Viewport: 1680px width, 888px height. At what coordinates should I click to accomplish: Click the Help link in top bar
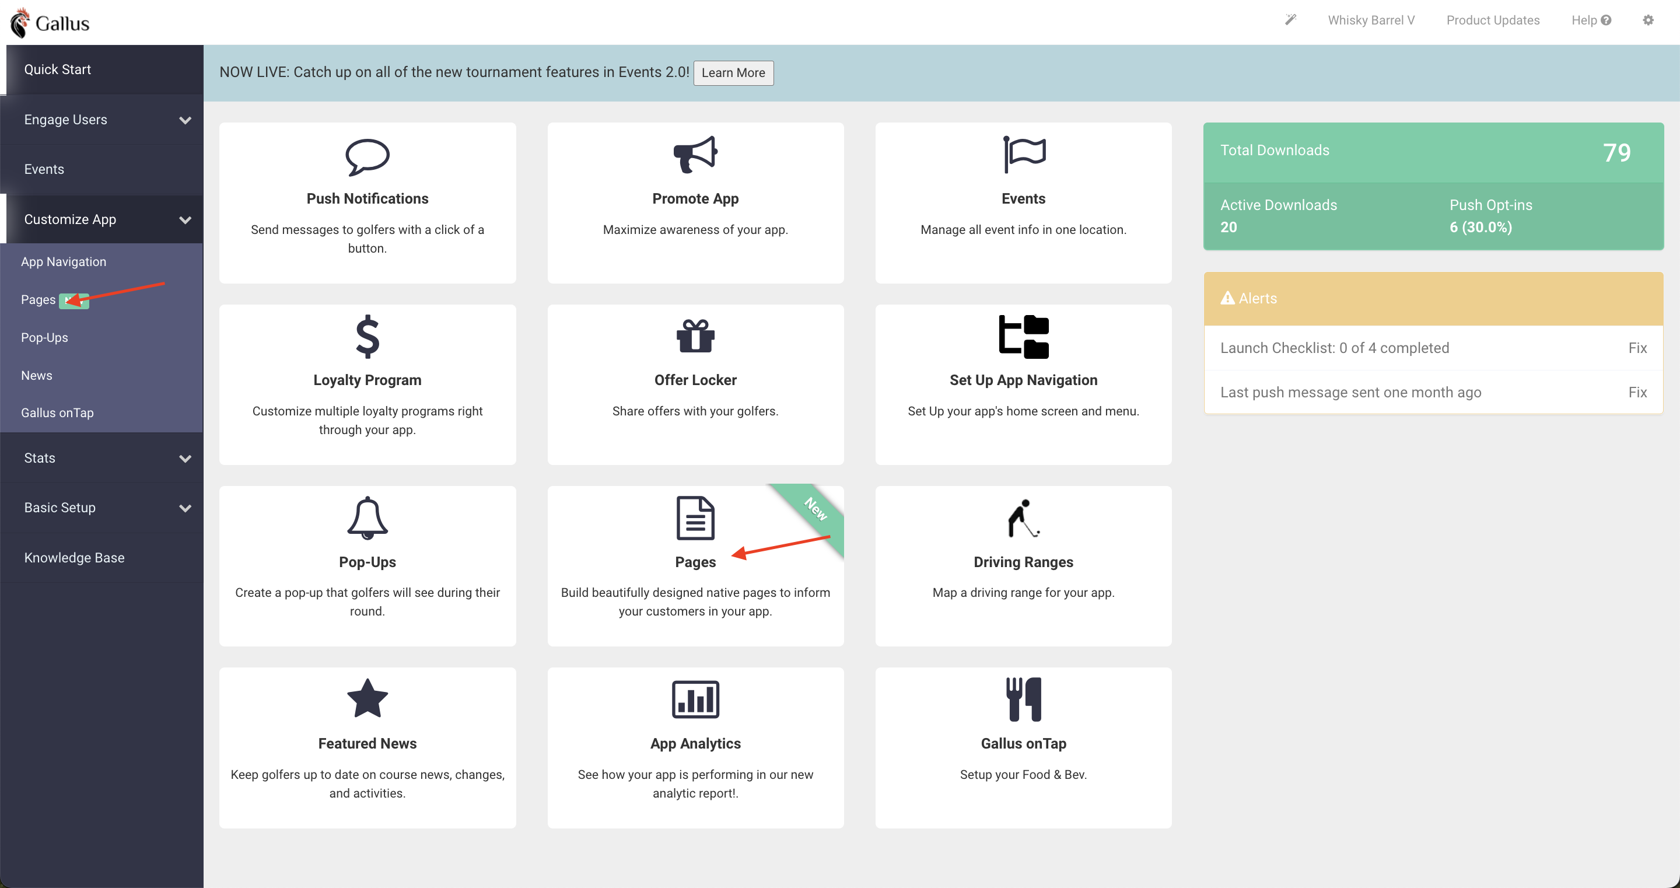click(x=1591, y=20)
